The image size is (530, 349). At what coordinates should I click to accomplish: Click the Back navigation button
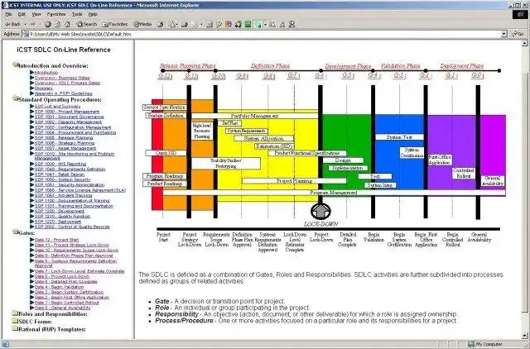pyautogui.click(x=13, y=24)
